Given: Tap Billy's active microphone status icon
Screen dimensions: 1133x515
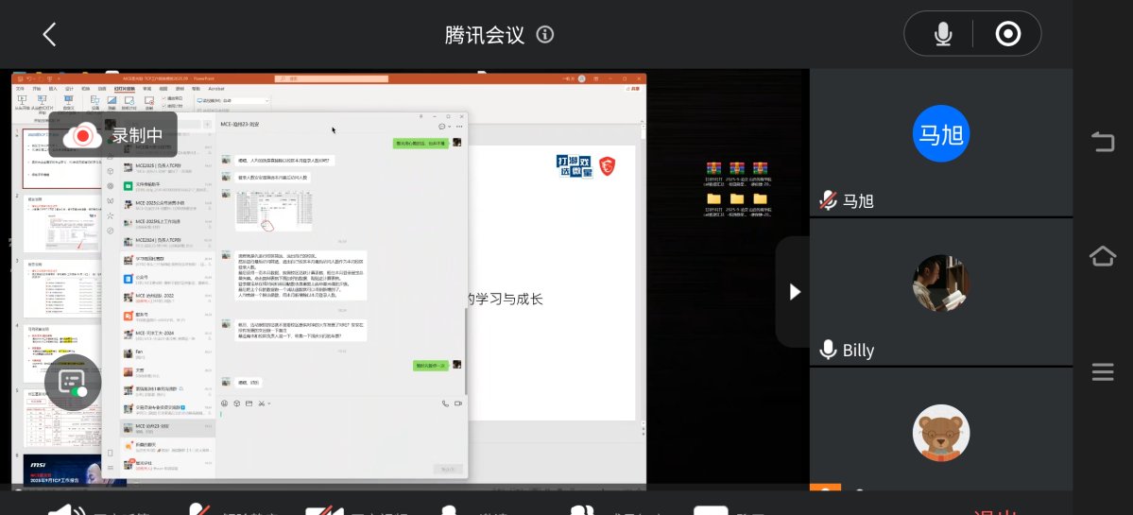Looking at the screenshot, I should 828,350.
